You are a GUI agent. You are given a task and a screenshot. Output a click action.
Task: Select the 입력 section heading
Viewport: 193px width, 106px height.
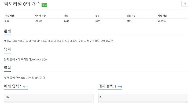pyautogui.click(x=7, y=50)
